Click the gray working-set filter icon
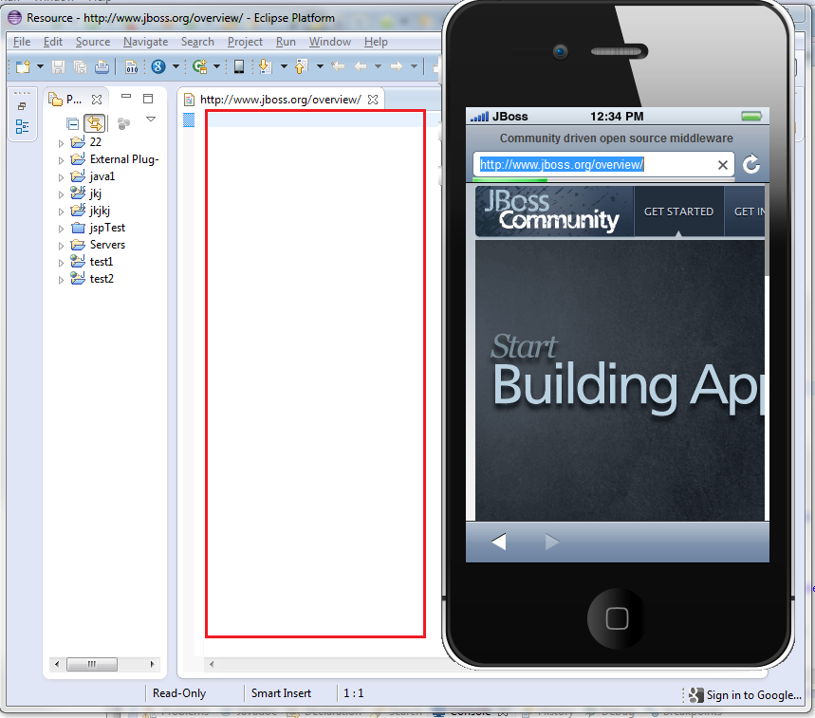 click(123, 123)
